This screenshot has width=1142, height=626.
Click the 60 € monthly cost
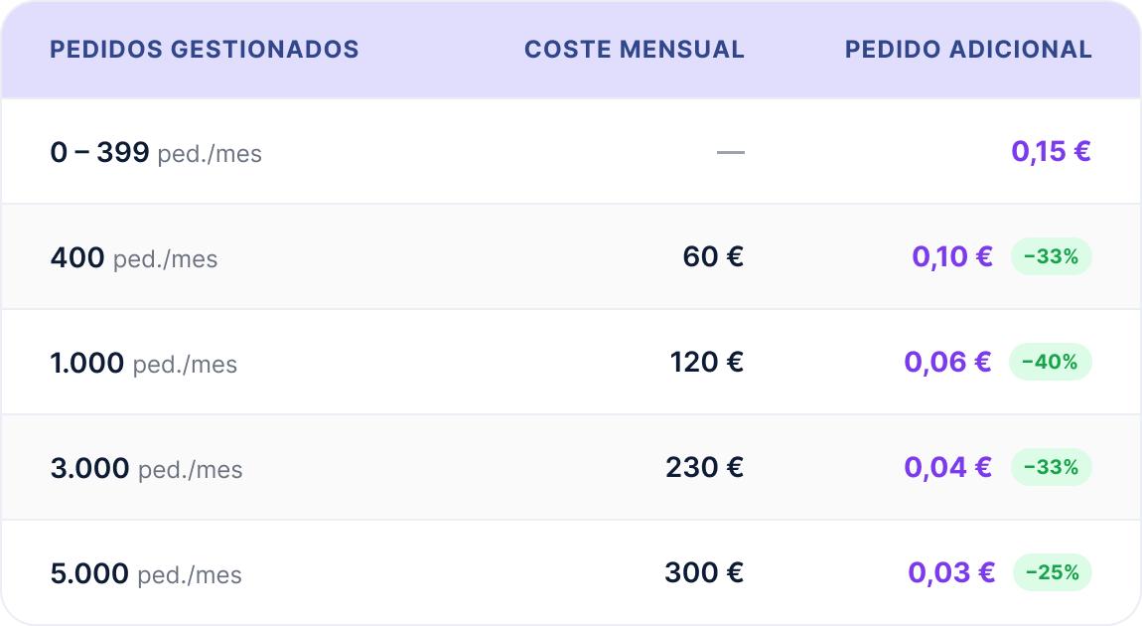[713, 256]
